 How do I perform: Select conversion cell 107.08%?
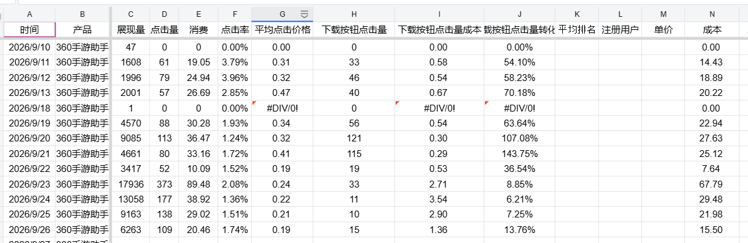point(519,138)
